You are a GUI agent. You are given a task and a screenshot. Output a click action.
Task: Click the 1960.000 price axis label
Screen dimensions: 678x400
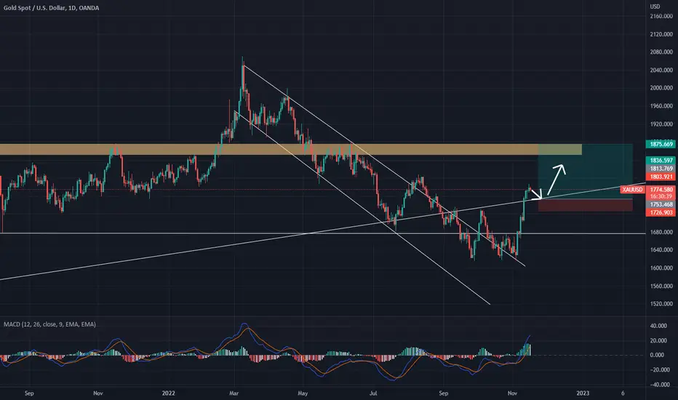tap(661, 106)
